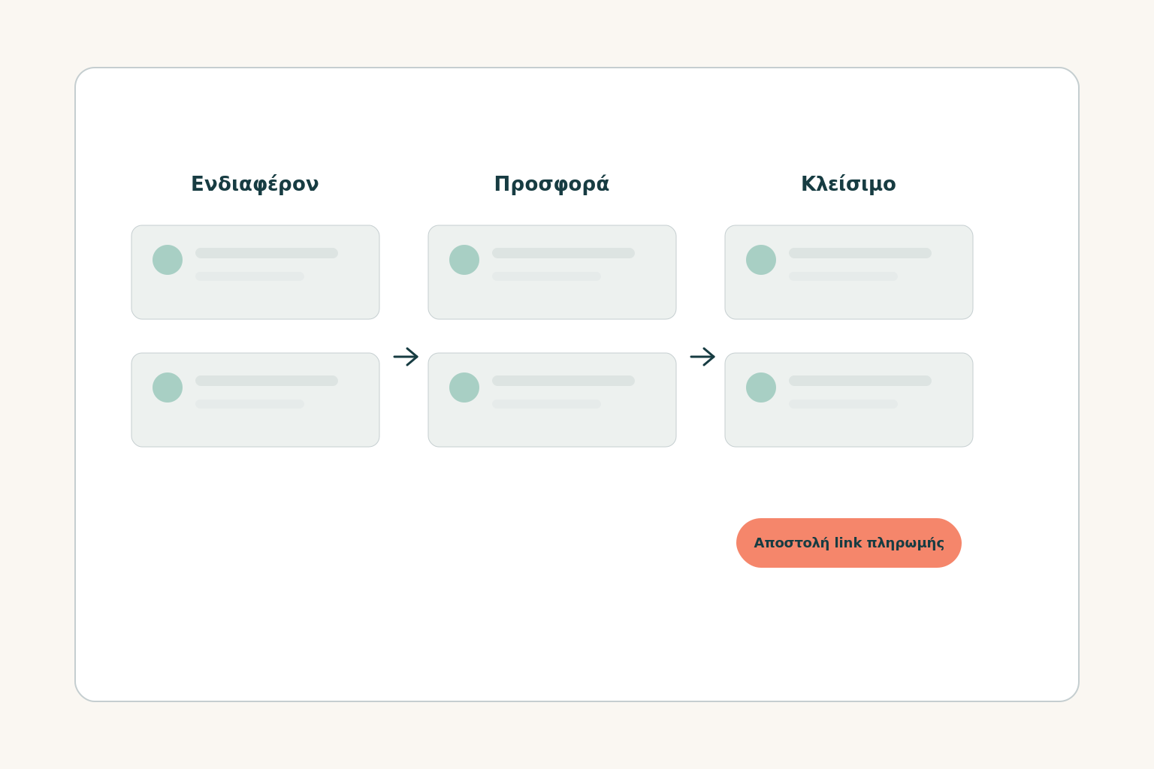1154x769 pixels.
Task: Select the Προσφορά column heading
Action: tap(551, 184)
